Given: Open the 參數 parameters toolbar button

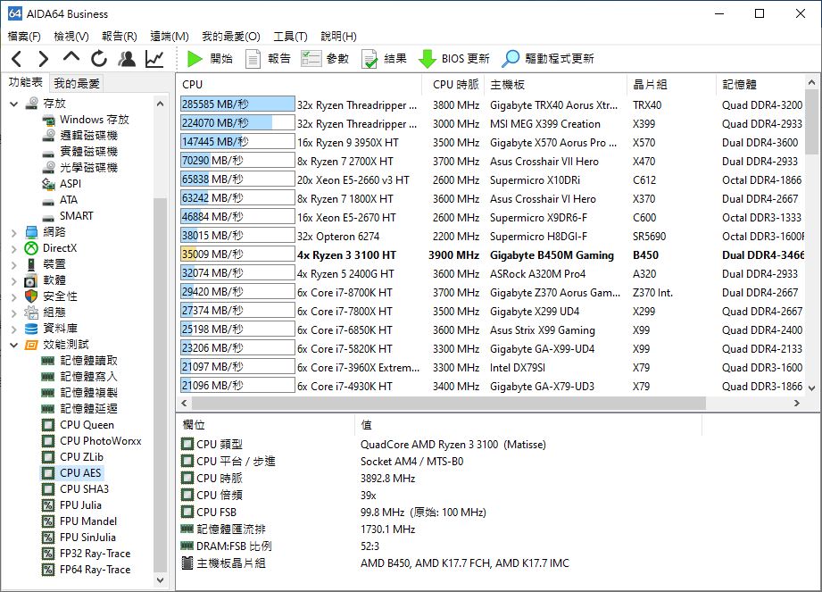Looking at the screenshot, I should coord(325,59).
